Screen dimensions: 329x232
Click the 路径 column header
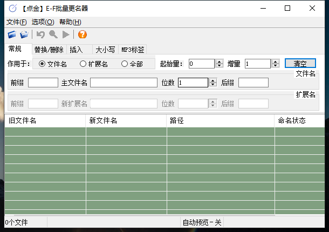point(221,121)
